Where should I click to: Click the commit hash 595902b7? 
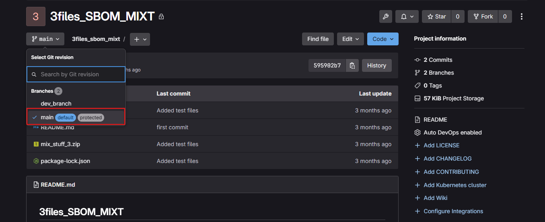click(327, 65)
